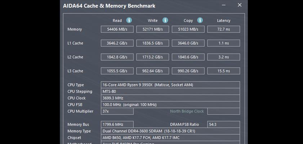
Task: Click the Memory Type DDR4-3600 field
Action: [x=170, y=131]
